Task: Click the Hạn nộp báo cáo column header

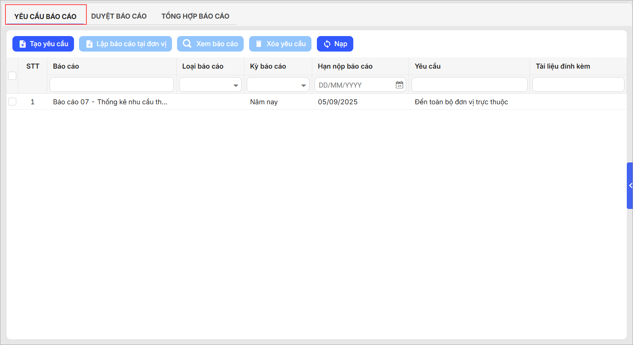Action: [345, 66]
